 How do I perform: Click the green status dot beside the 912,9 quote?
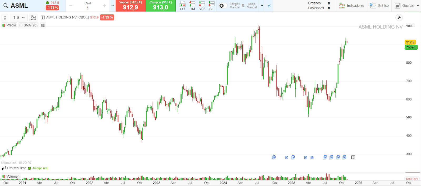click(x=48, y=3)
